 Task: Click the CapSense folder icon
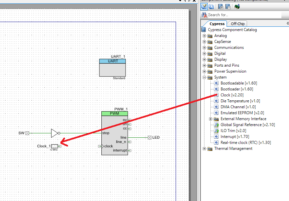tap(210, 42)
